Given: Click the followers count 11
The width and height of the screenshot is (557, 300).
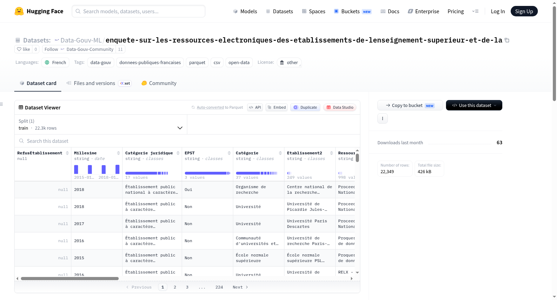Looking at the screenshot, I should pos(120,49).
